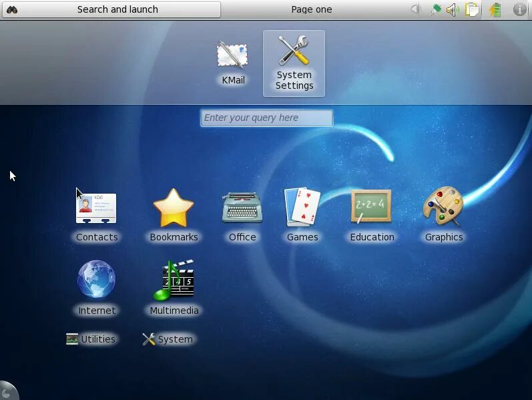Open the Multimedia clapperboard category
Screen dimensions: 532x400
pos(174,288)
